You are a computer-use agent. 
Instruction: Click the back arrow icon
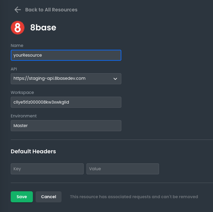(18, 10)
